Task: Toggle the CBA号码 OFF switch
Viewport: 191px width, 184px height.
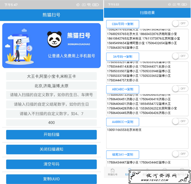Action: coord(180,23)
